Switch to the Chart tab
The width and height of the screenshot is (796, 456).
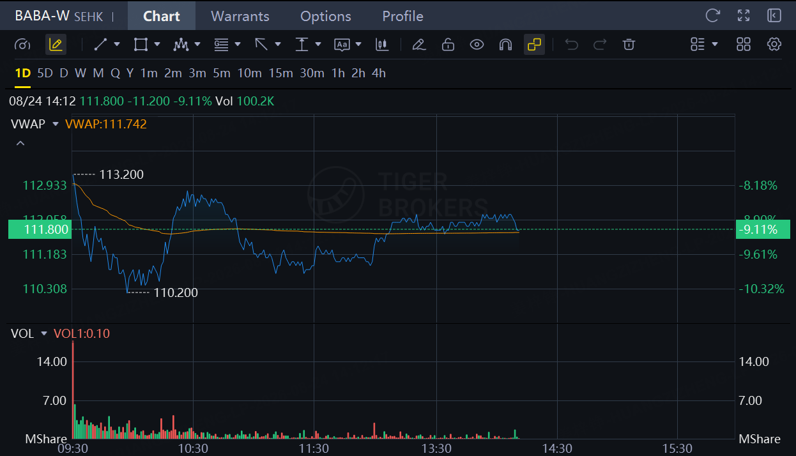(x=162, y=16)
